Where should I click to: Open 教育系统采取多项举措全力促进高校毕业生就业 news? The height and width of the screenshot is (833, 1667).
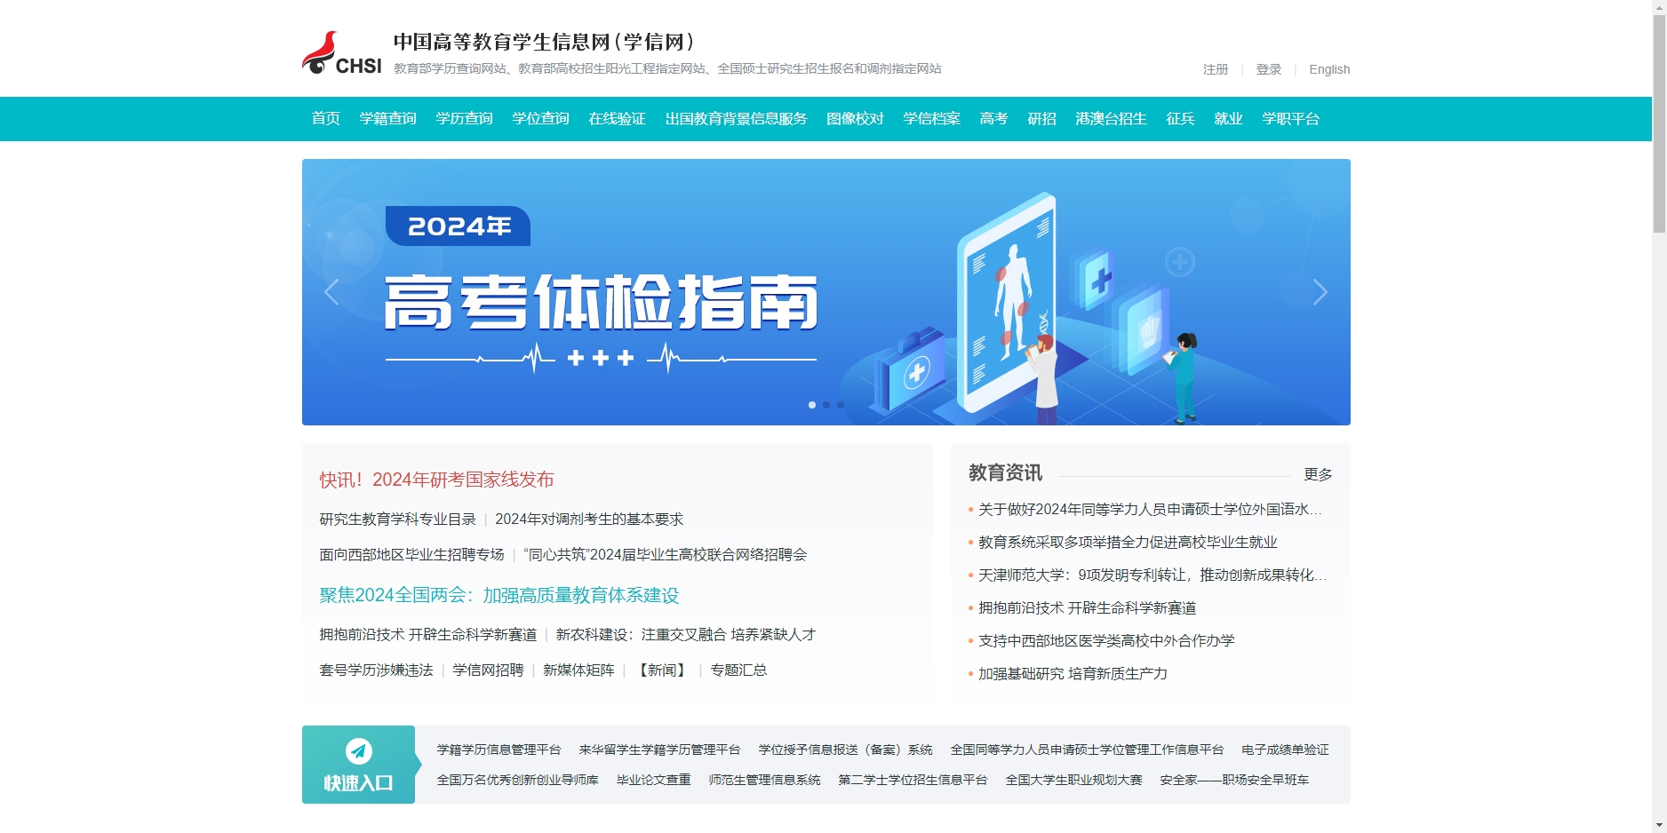pos(1128,542)
